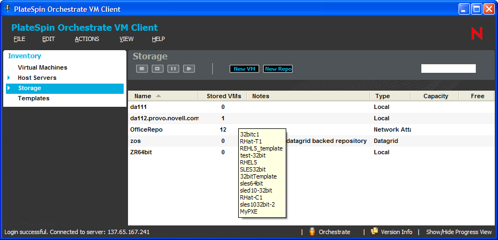Image resolution: width=498 pixels, height=240 pixels.
Task: Click Stored VMs count 12 for OfficeRepo
Action: 223,129
